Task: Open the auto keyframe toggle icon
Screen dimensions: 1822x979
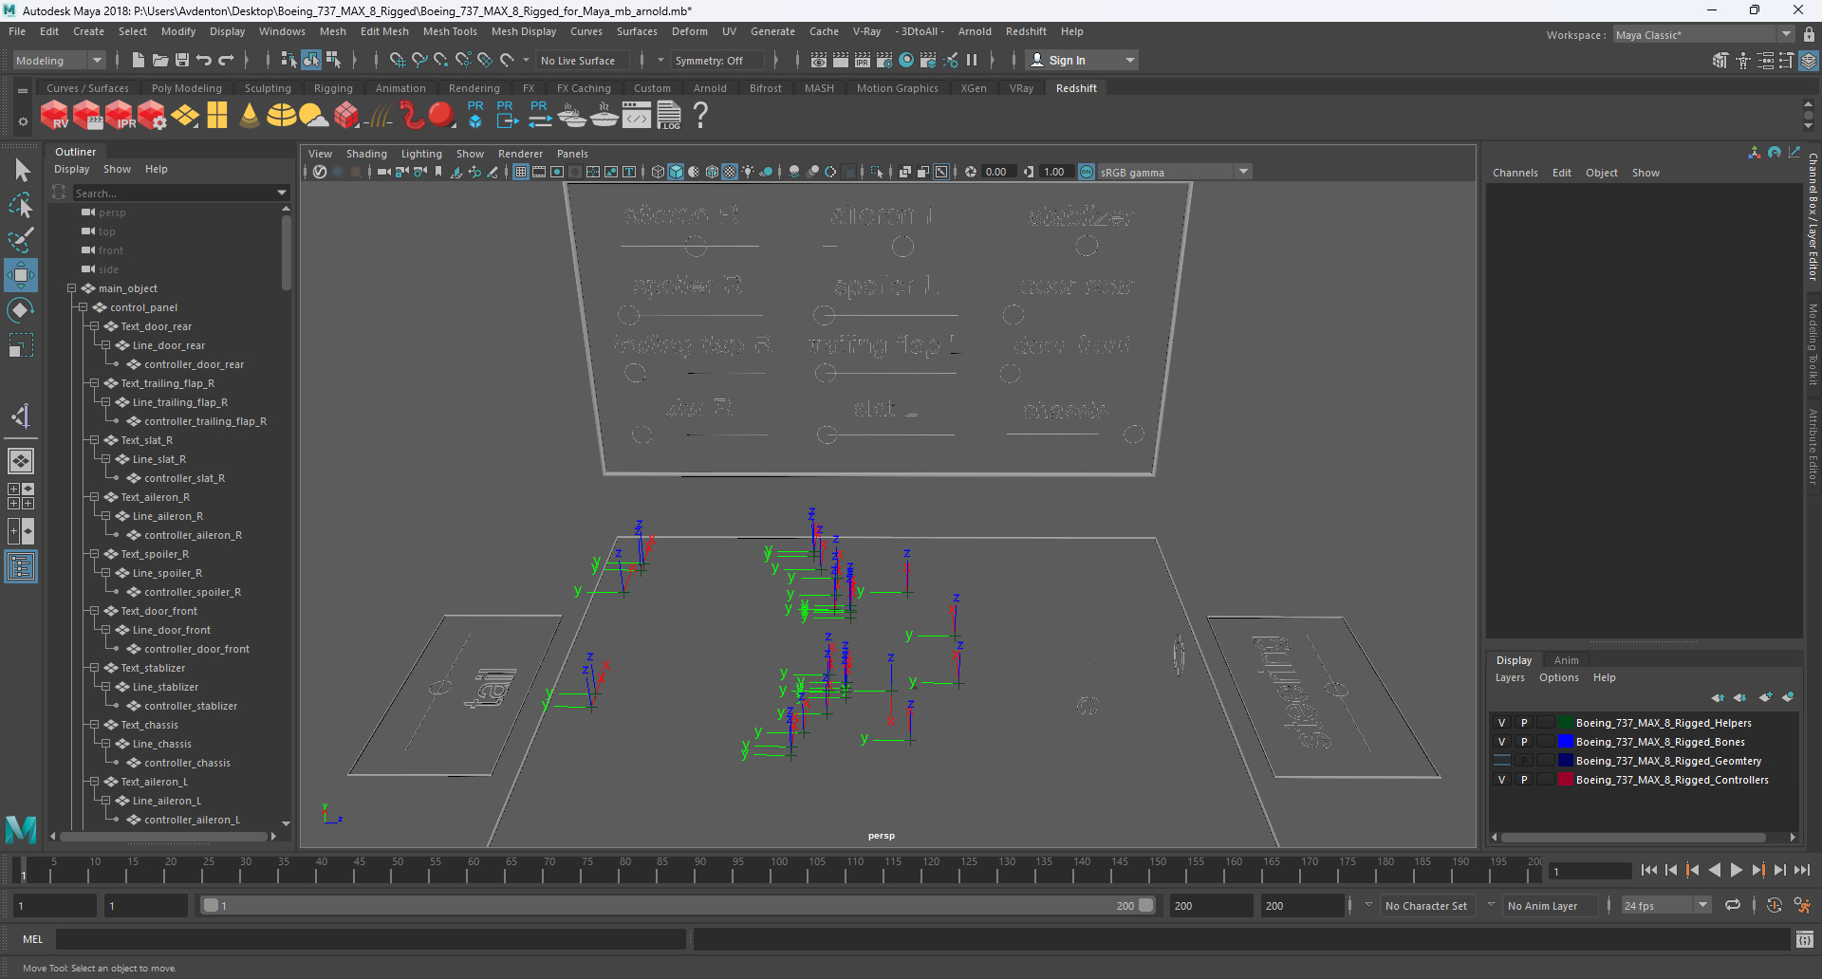Action: click(x=1774, y=906)
